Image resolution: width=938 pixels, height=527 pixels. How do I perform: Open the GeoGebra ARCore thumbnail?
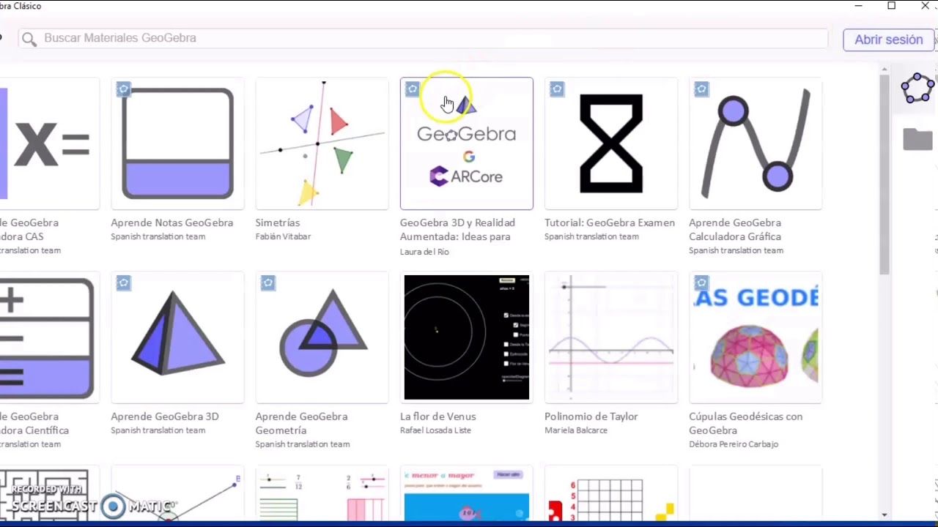467,143
